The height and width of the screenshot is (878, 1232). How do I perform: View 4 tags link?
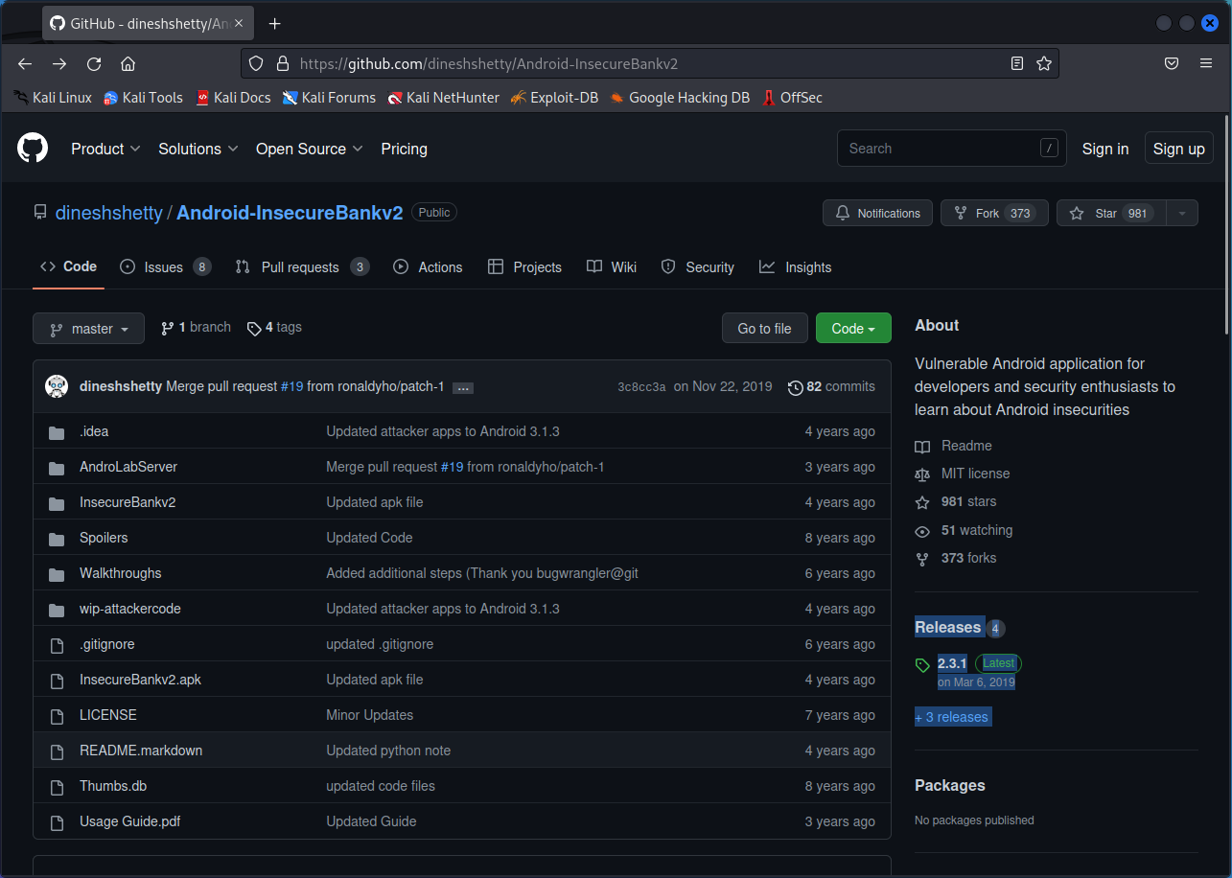click(274, 328)
